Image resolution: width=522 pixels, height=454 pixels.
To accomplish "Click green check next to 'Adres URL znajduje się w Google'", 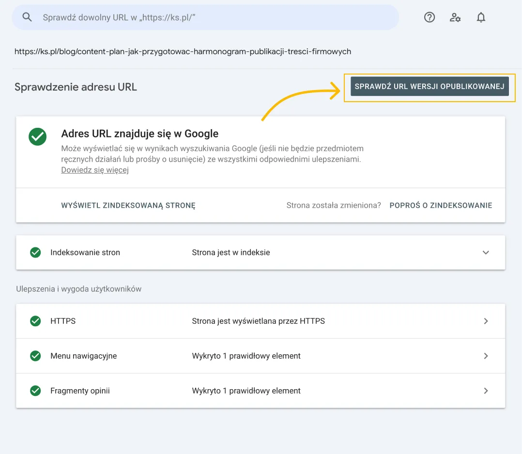I will [38, 136].
